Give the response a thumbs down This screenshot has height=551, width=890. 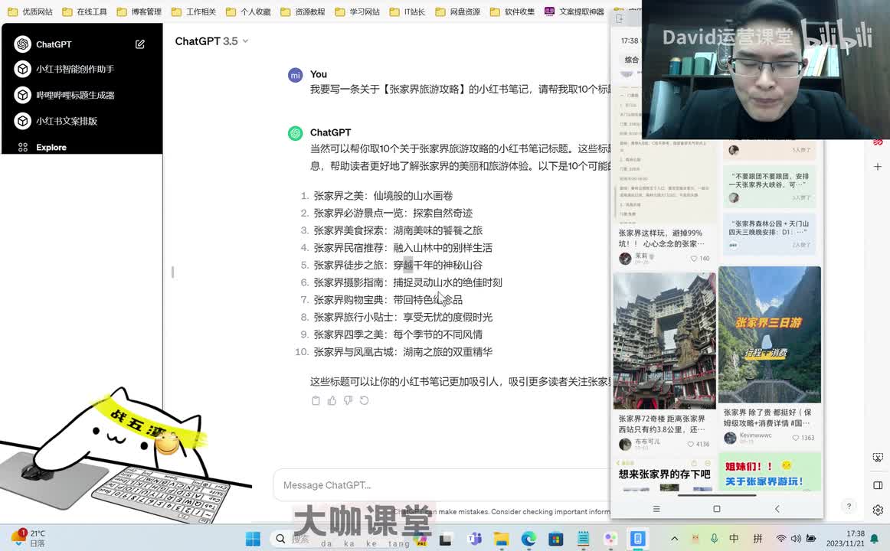348,400
